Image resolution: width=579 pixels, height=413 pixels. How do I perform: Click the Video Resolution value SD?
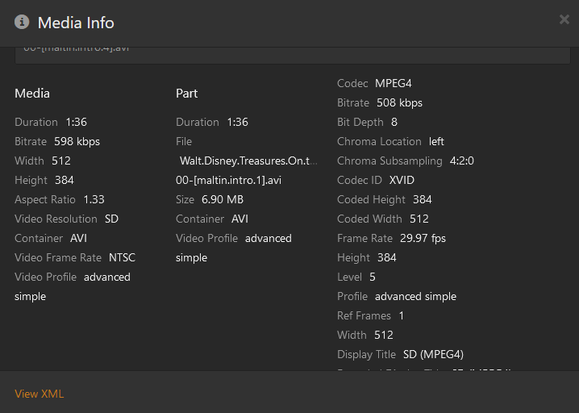pos(112,219)
